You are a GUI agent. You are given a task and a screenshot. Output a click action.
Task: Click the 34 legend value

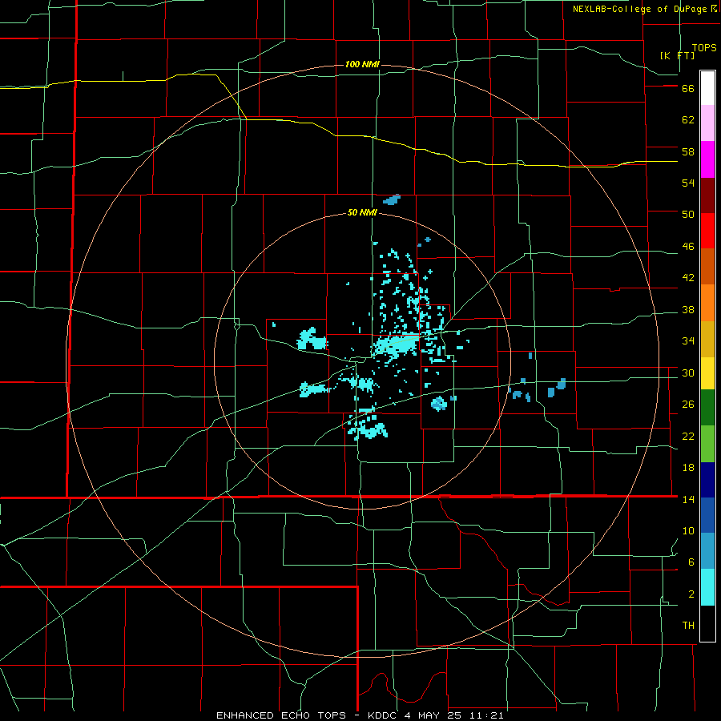point(688,341)
